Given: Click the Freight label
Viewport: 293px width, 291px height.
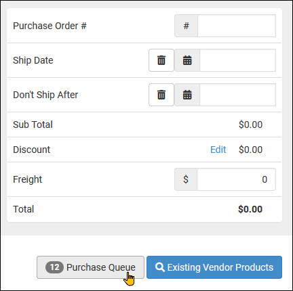Looking at the screenshot, I should click(28, 179).
